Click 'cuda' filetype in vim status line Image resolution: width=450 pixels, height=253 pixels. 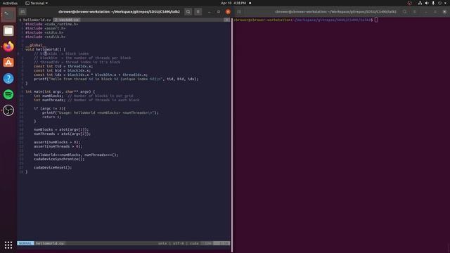pos(194,243)
